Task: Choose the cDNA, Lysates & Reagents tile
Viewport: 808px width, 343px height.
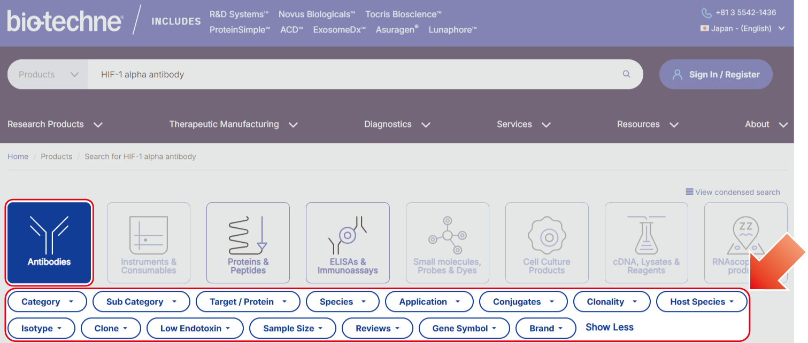Action: click(x=646, y=243)
